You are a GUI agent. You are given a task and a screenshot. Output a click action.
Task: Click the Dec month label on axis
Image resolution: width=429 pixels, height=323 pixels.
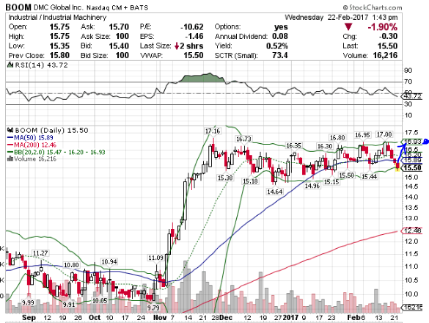[226, 318]
